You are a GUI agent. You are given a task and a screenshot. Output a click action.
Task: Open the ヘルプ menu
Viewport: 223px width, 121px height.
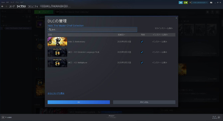(22, 2)
